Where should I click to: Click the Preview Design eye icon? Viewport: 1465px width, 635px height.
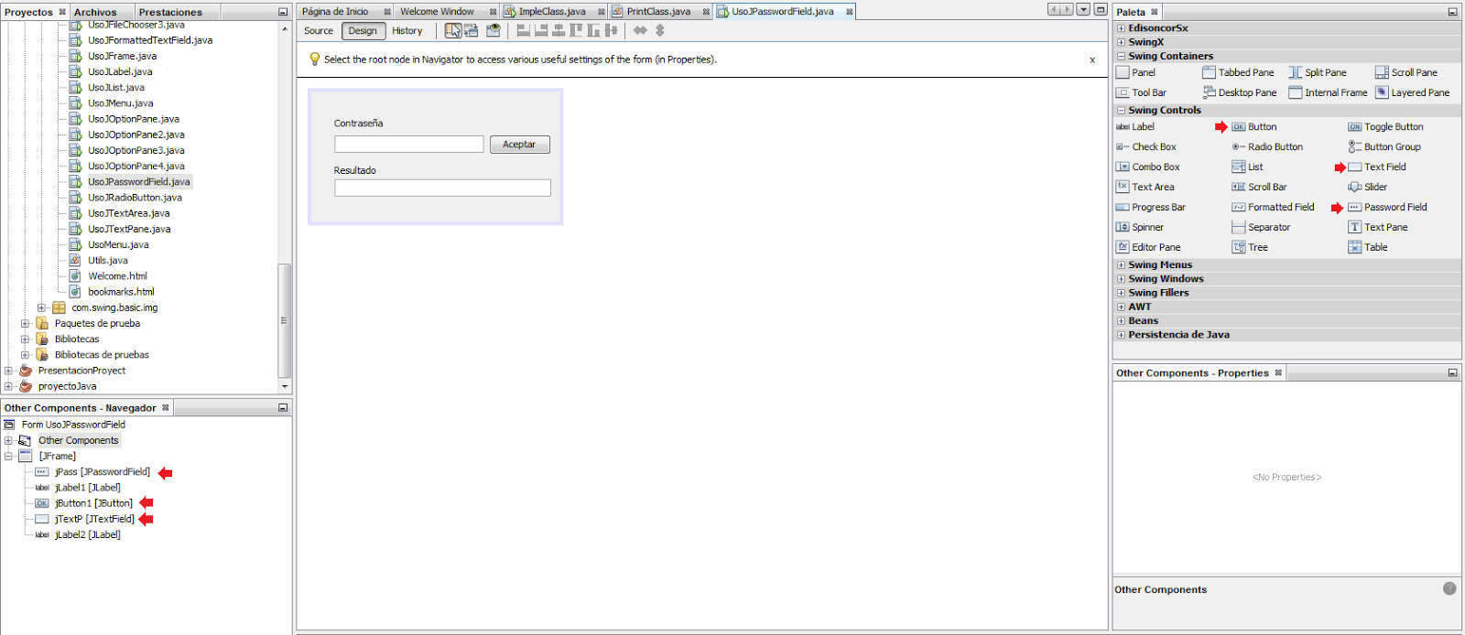(x=494, y=30)
